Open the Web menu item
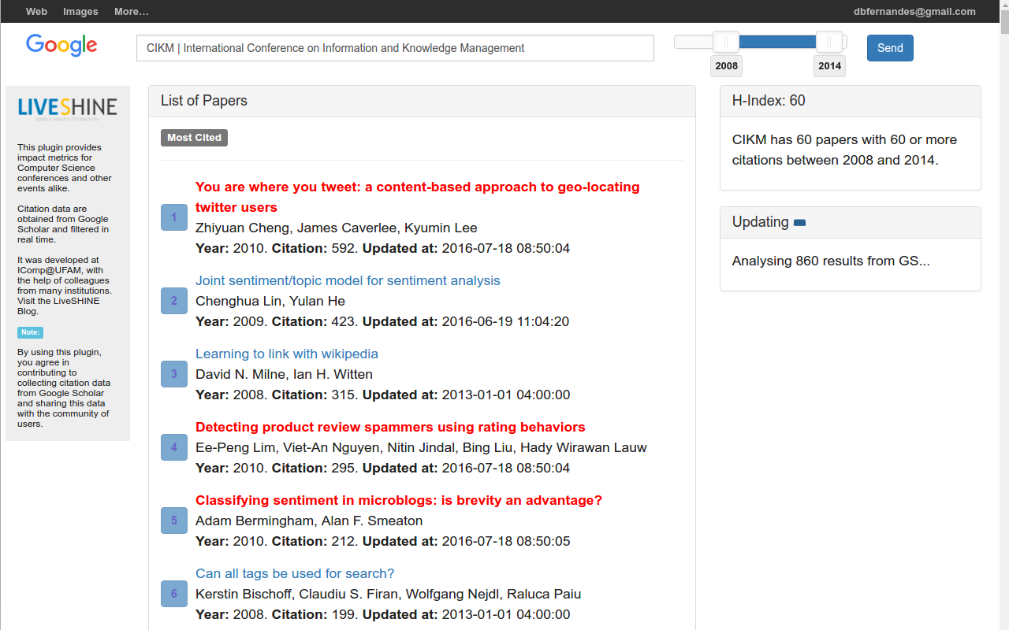Viewport: 1009px width, 630px height. tap(36, 12)
